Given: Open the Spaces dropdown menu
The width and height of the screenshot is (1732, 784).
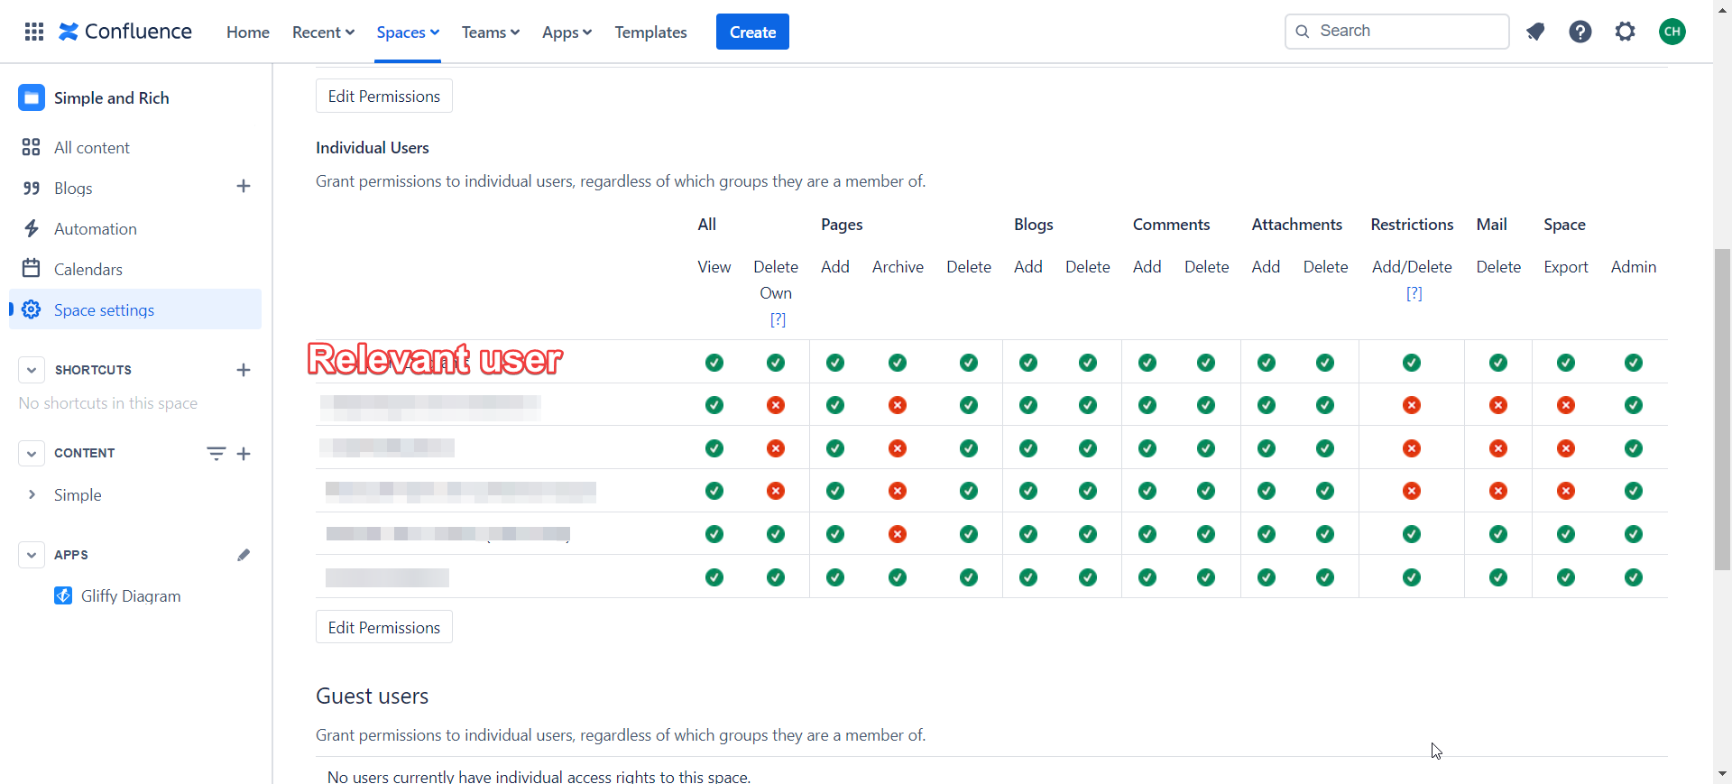Looking at the screenshot, I should point(408,32).
